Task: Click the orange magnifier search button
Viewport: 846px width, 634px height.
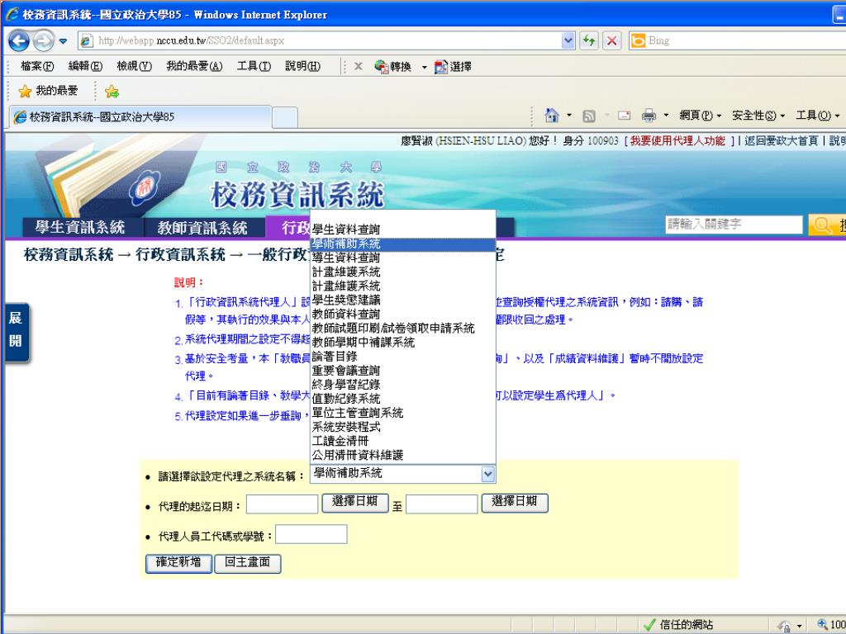Action: (825, 225)
